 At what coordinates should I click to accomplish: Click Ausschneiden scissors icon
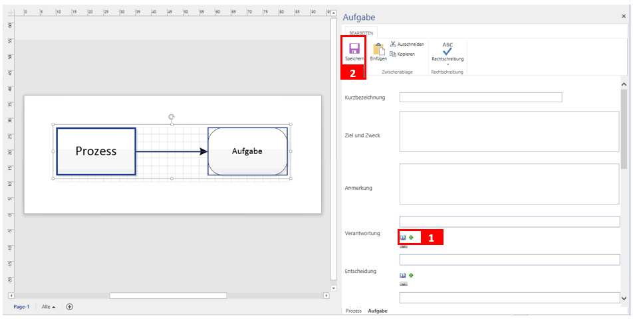tap(393, 44)
